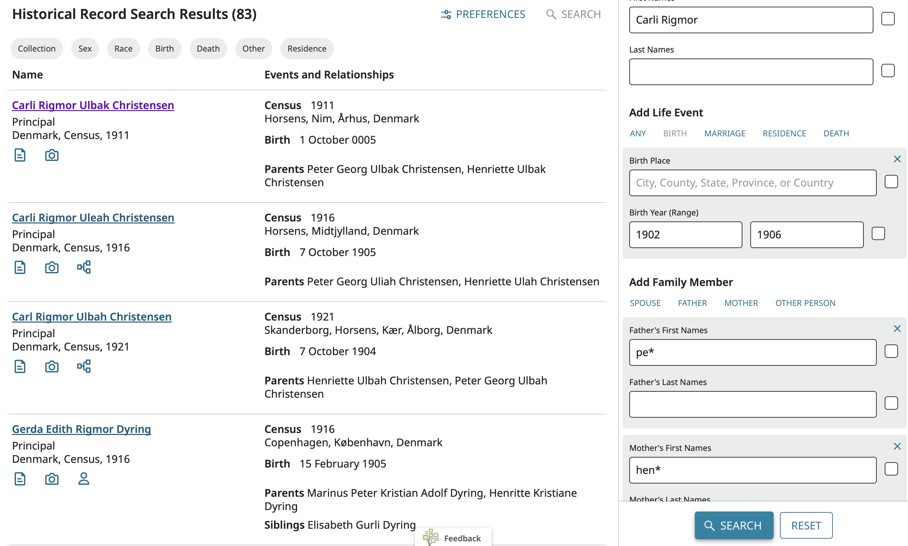
Task: Open the family tree icon for Carli Rigmor Uleah Christensen
Action: (83, 267)
